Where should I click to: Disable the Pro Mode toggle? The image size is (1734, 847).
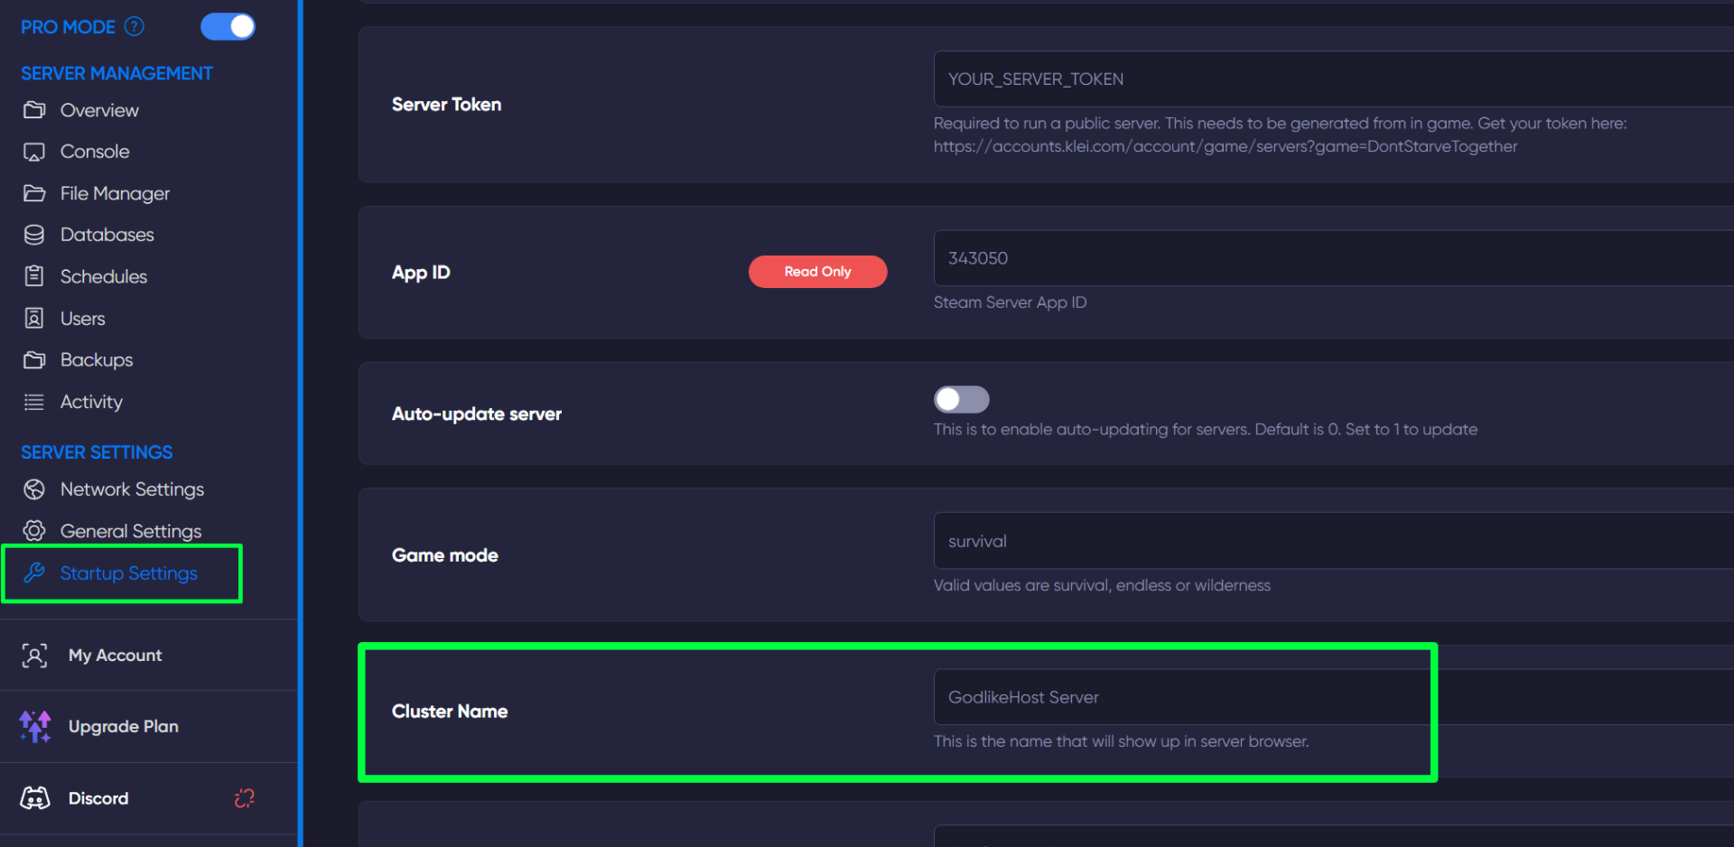(228, 27)
